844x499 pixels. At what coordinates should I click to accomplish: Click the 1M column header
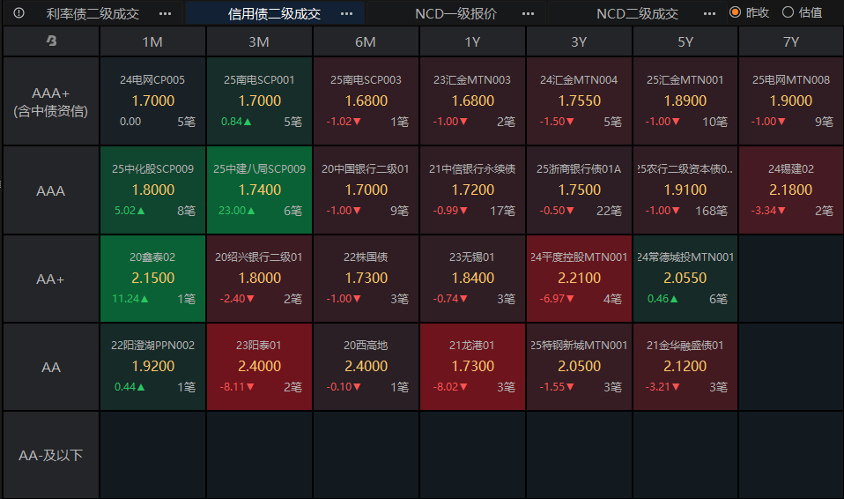point(152,41)
